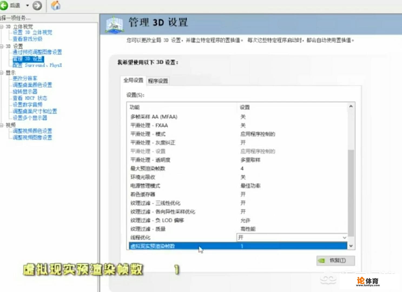Go to the Home page icon
The height and width of the screenshot is (292, 402).
pyautogui.click(x=56, y=5)
